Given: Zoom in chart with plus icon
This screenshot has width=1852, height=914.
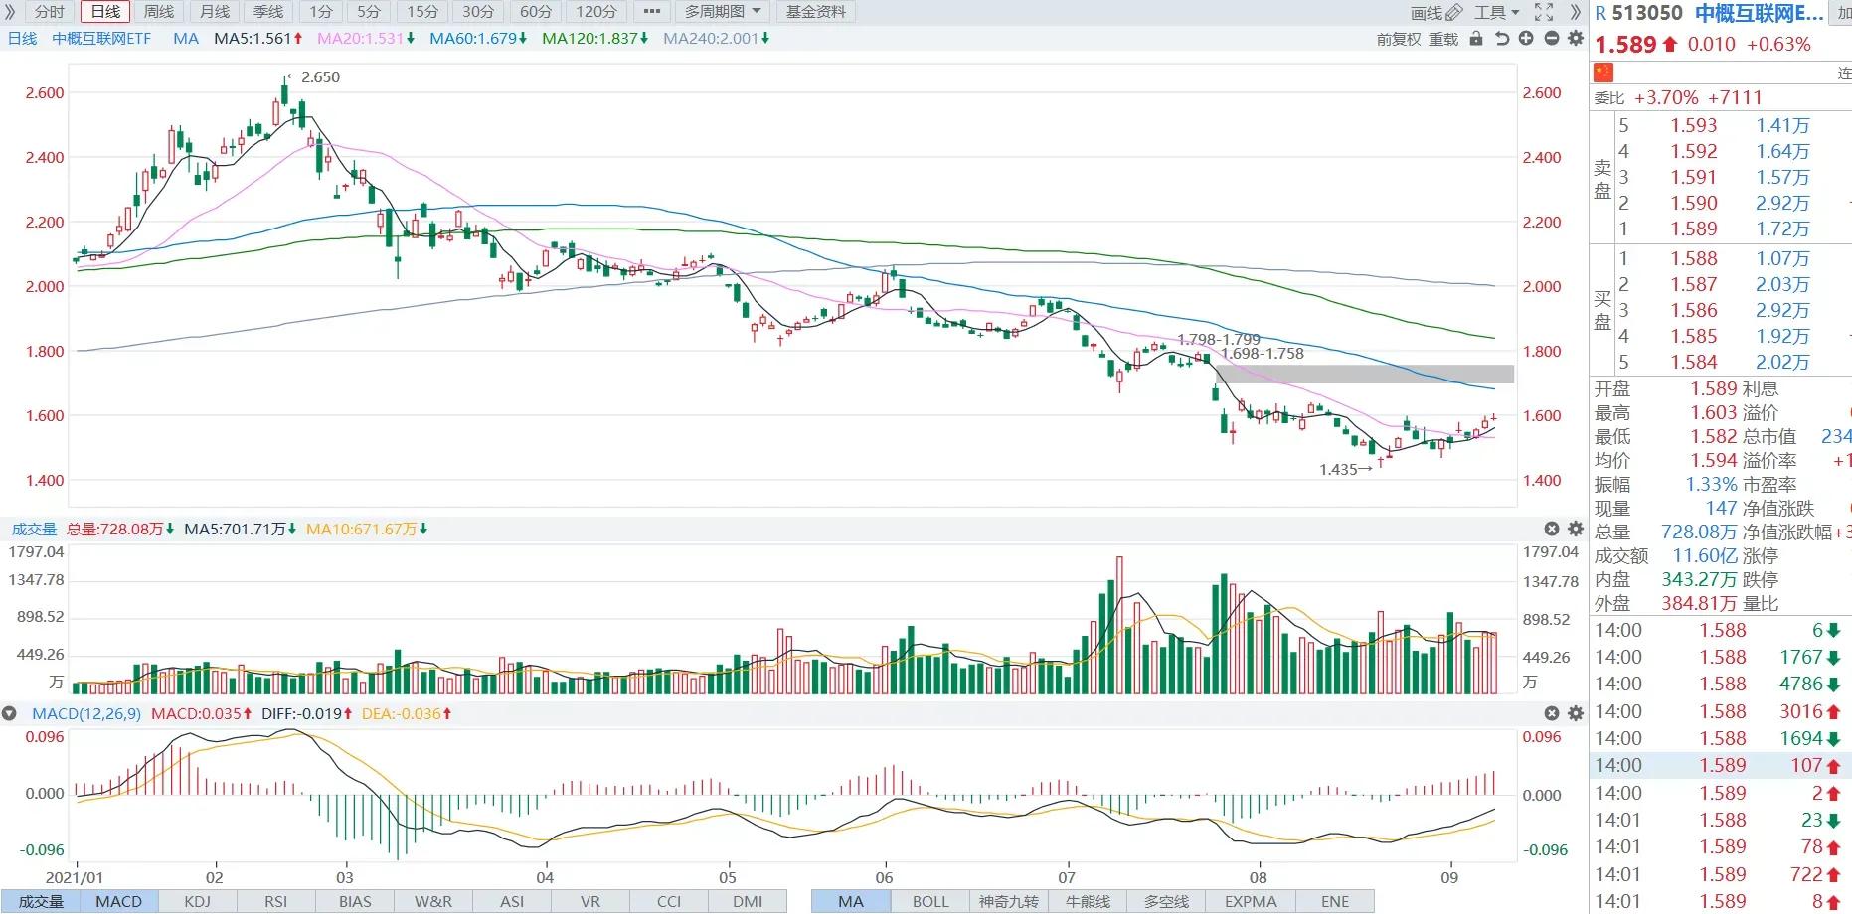Looking at the screenshot, I should (x=1526, y=39).
